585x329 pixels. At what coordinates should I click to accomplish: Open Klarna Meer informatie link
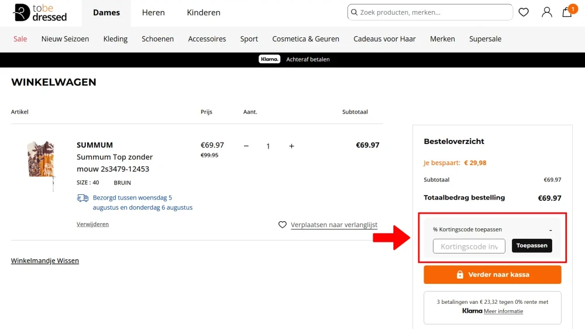coord(503,311)
